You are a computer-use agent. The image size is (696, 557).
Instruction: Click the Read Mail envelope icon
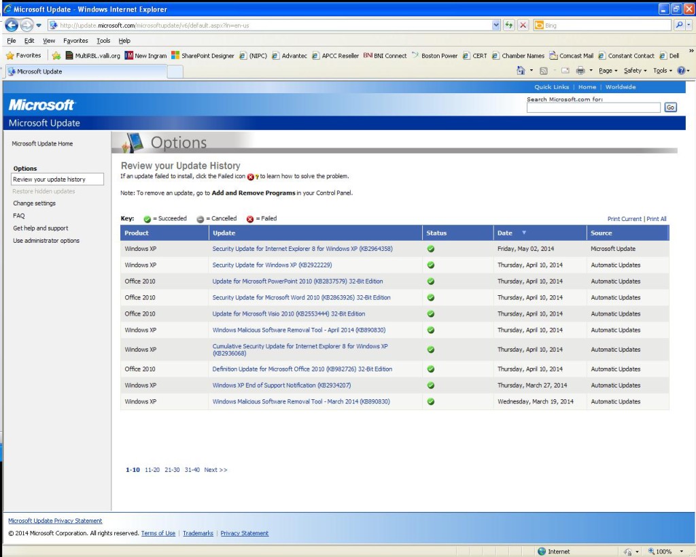[564, 70]
